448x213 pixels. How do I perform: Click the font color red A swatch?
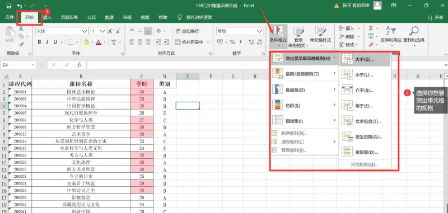pyautogui.click(x=99, y=42)
